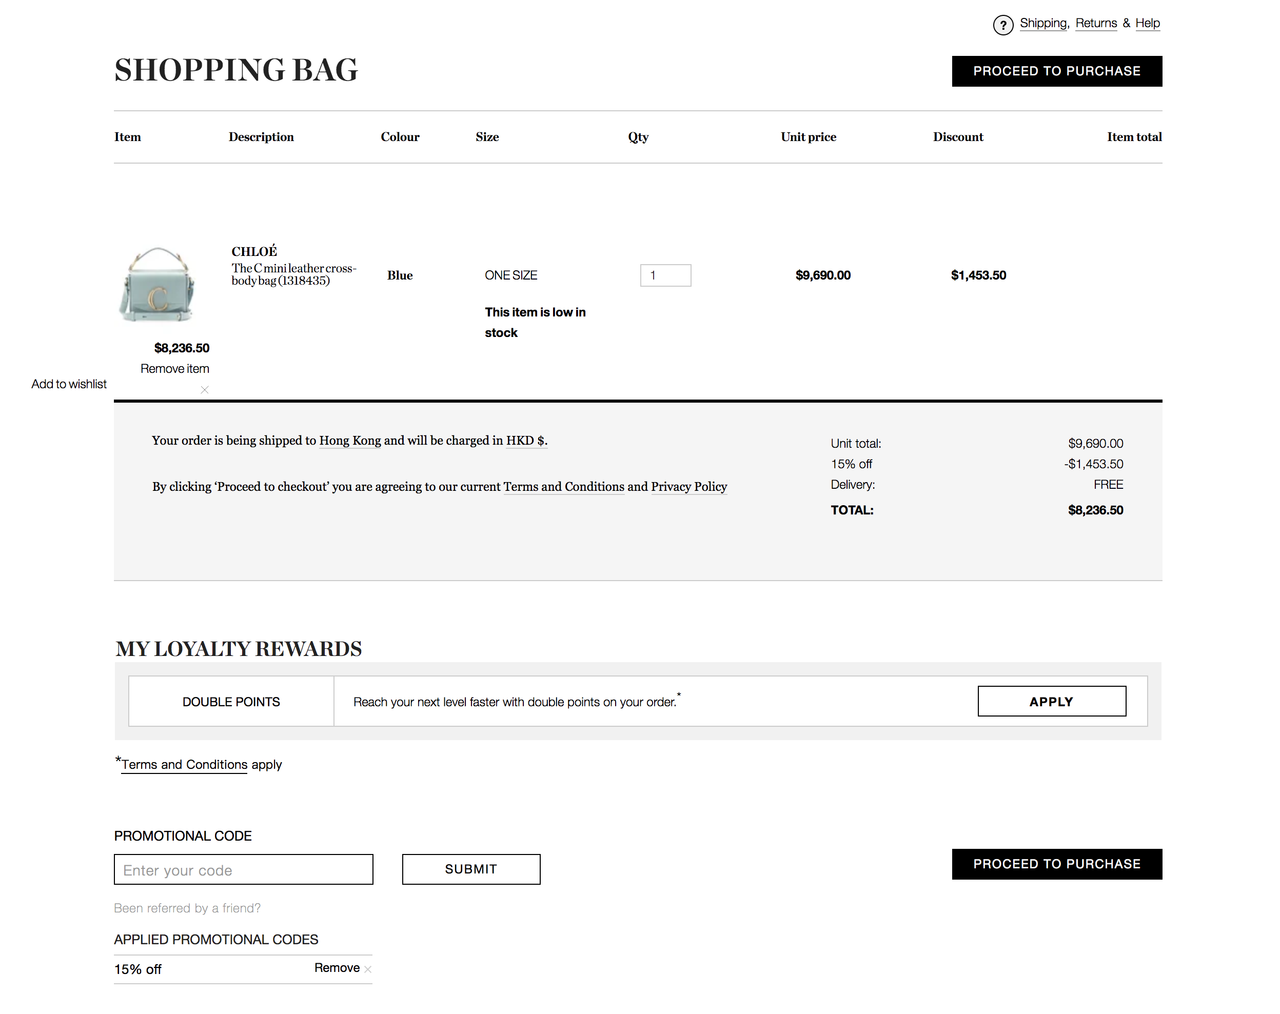Submit the promotional code
The width and height of the screenshot is (1280, 1014).
pyautogui.click(x=471, y=869)
